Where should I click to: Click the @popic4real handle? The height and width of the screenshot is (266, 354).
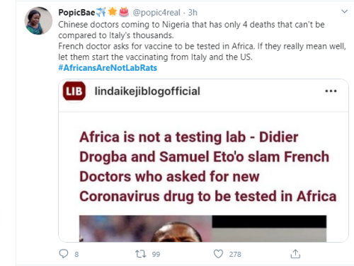pos(156,13)
